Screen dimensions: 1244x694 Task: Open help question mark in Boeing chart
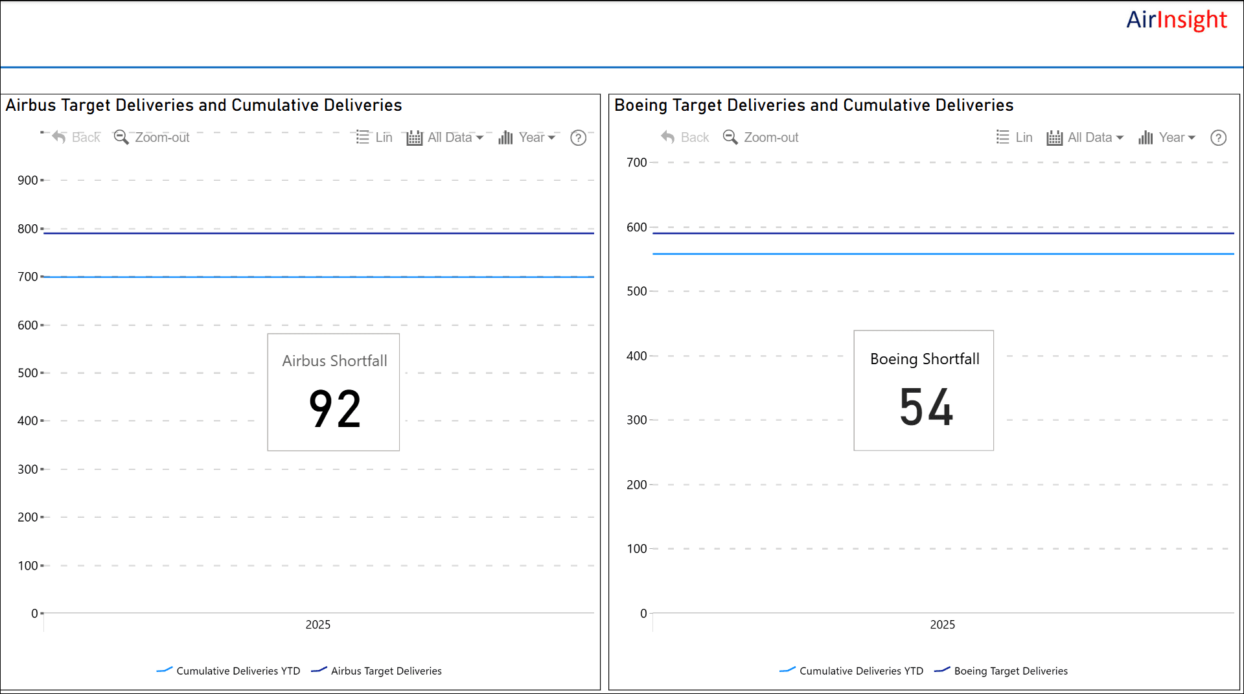[x=1218, y=138]
